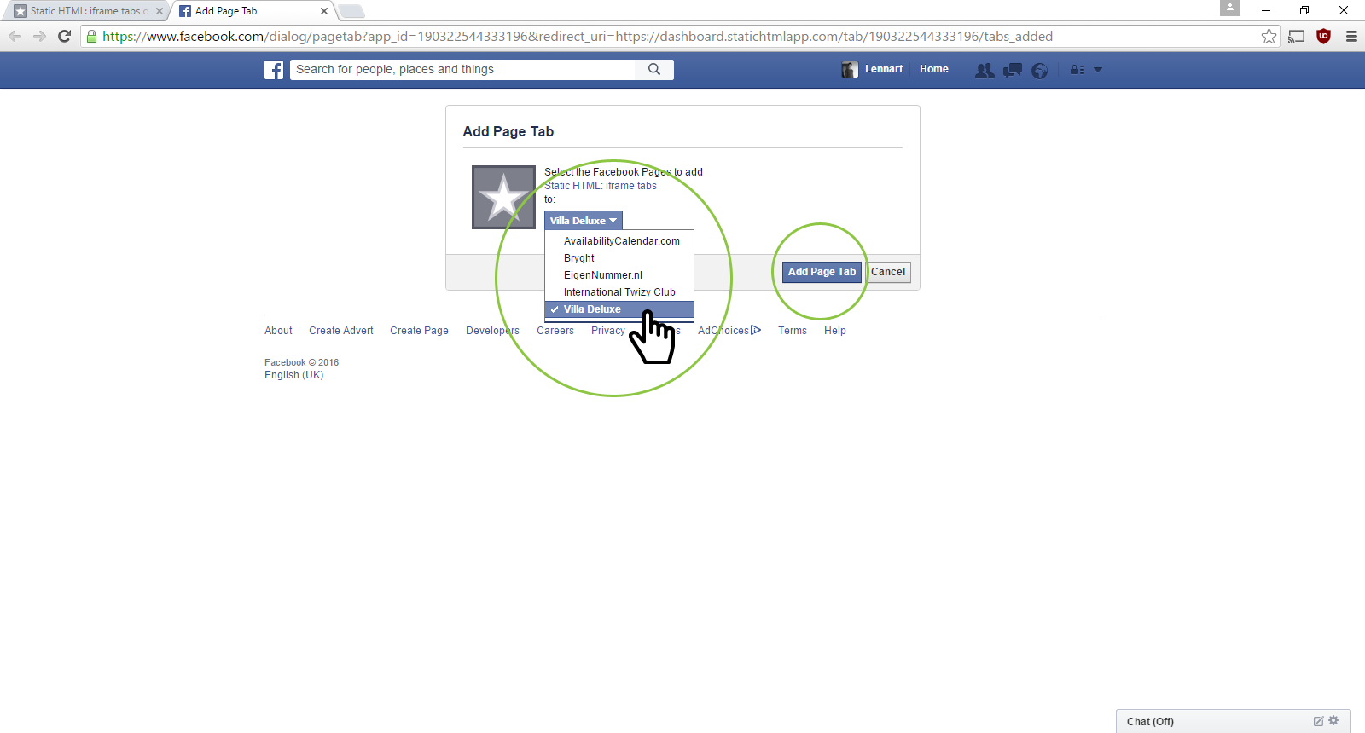The height and width of the screenshot is (733, 1365).
Task: Click the cast icon in toolbar
Action: pyautogui.click(x=1297, y=36)
